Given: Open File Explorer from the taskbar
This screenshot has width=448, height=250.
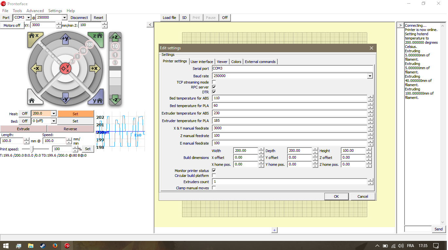Looking at the screenshot, I should click(x=30, y=245).
